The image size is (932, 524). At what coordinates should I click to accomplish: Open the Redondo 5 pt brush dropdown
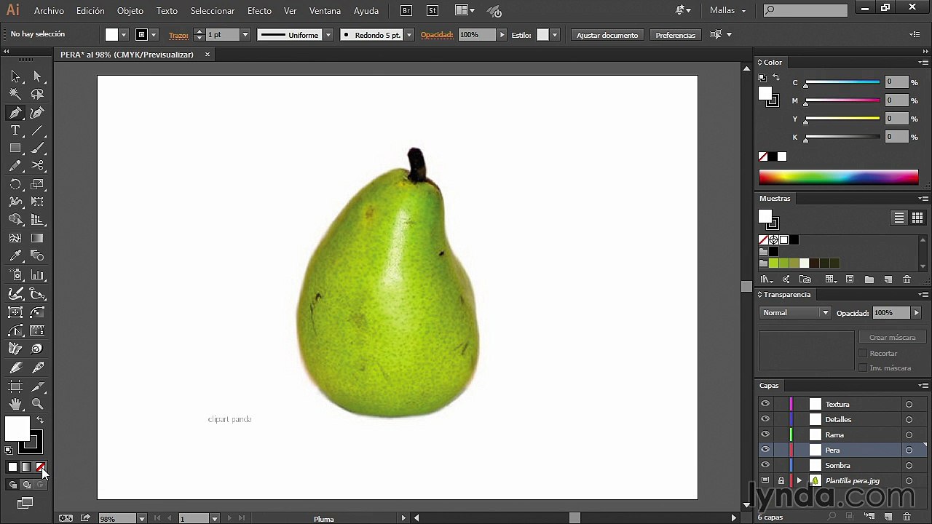pos(409,35)
